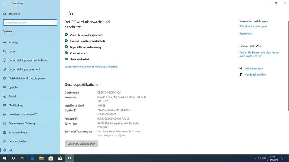Focus Einstellung suchen search field
Screen dimensions: 289x162
pos(30,23)
